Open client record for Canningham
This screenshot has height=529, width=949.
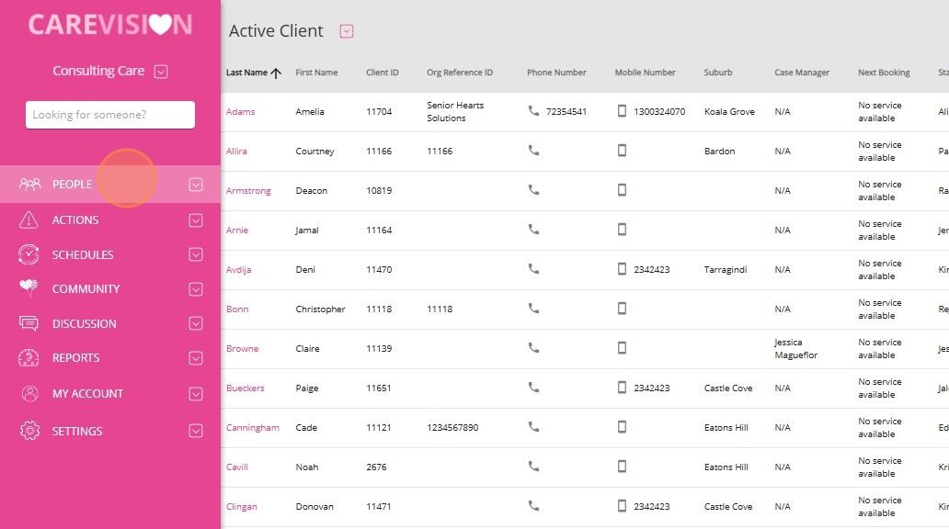252,427
